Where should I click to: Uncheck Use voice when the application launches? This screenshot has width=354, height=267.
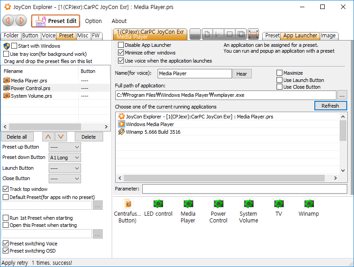(x=121, y=61)
